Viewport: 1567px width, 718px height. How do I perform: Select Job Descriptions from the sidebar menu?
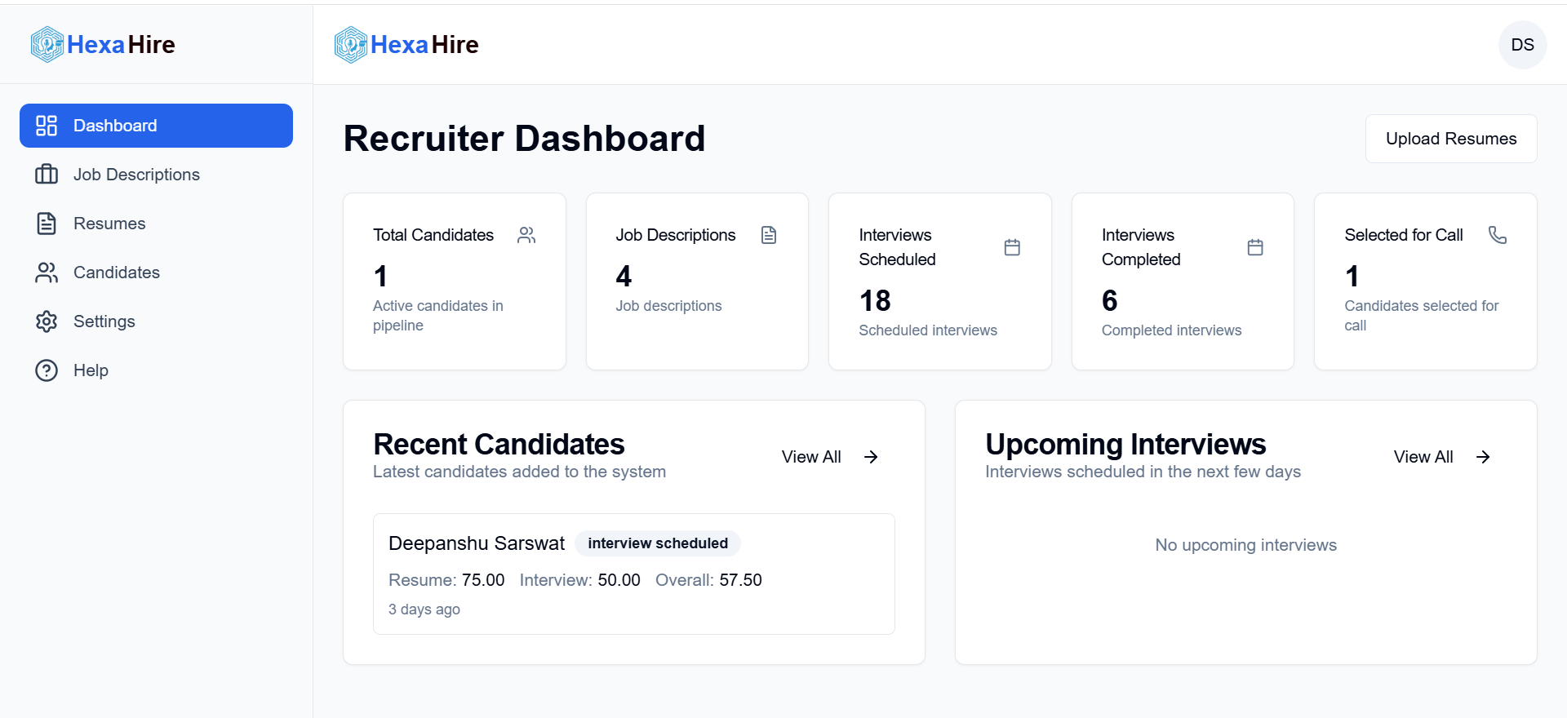136,174
